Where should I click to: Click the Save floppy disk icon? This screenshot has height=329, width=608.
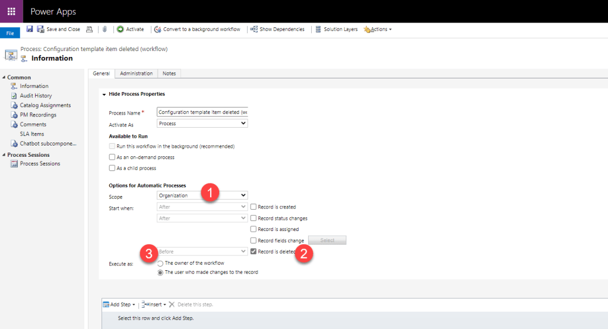click(30, 29)
